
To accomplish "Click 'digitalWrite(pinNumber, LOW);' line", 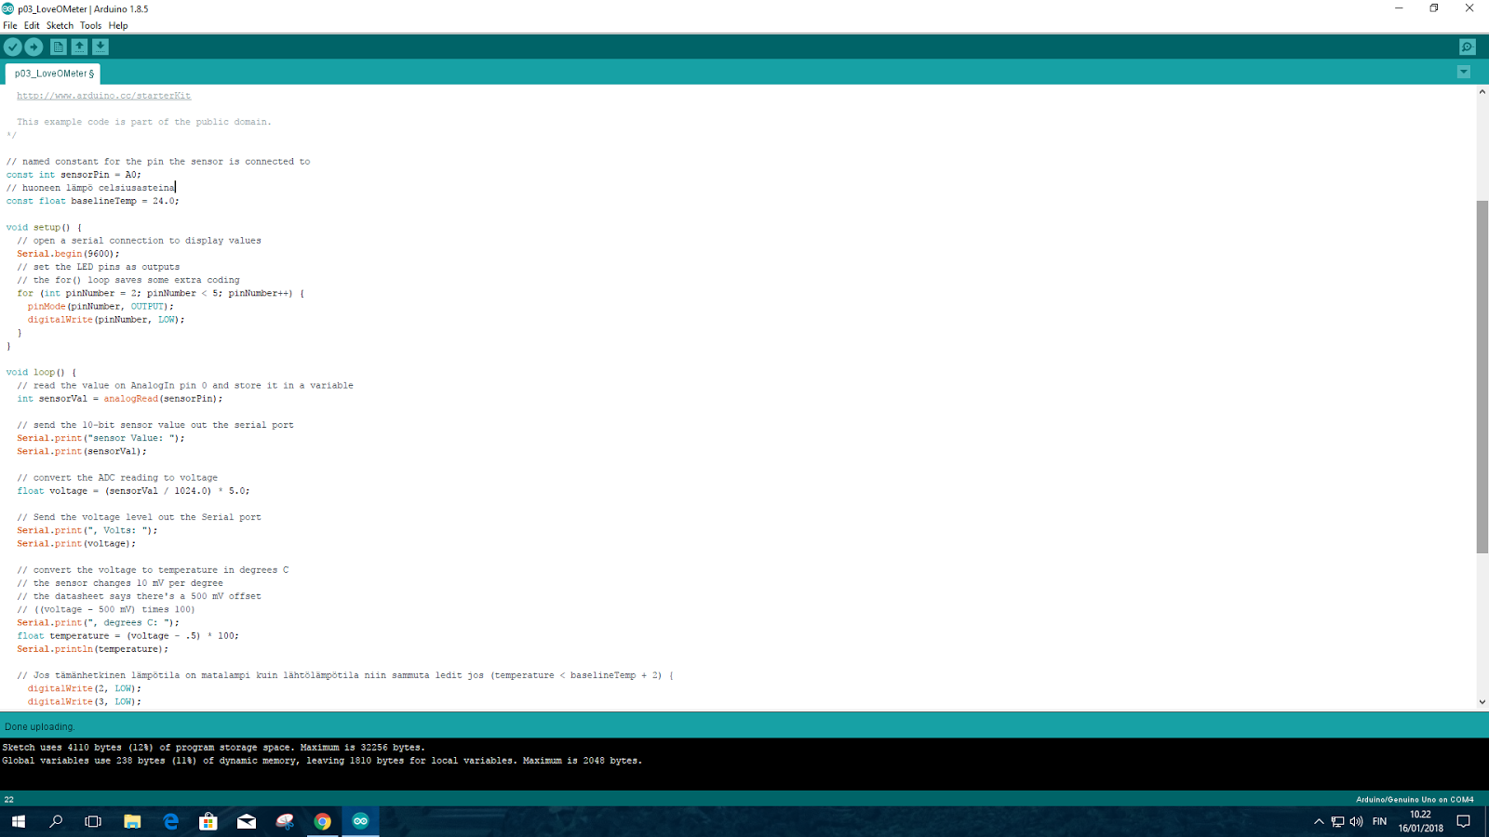I will (106, 319).
